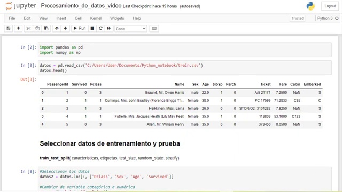Copy selected cells icon
Viewport: 342px width, 192px height.
37,28
